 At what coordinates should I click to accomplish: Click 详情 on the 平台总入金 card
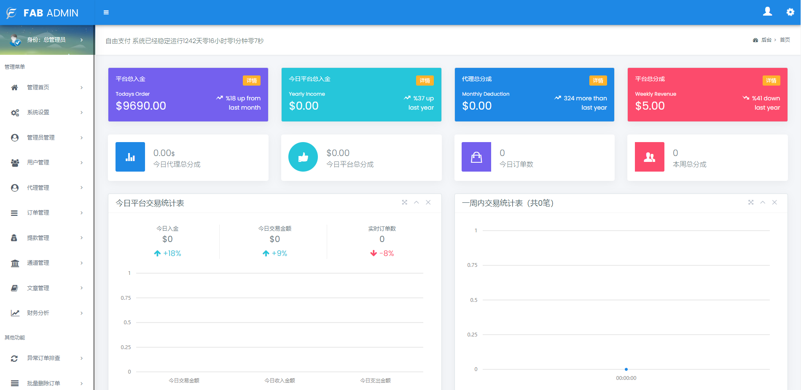click(x=252, y=81)
